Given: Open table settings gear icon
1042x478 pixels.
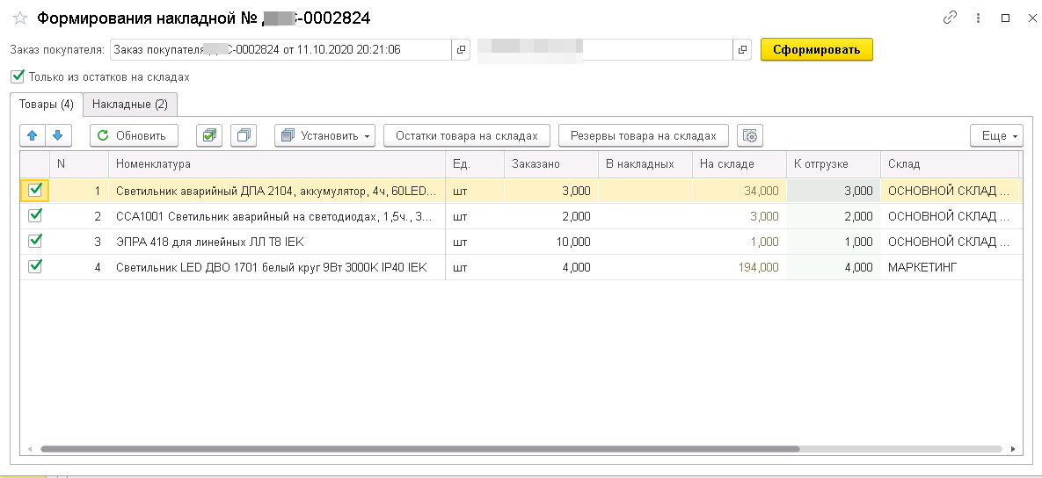Looking at the screenshot, I should coord(750,135).
